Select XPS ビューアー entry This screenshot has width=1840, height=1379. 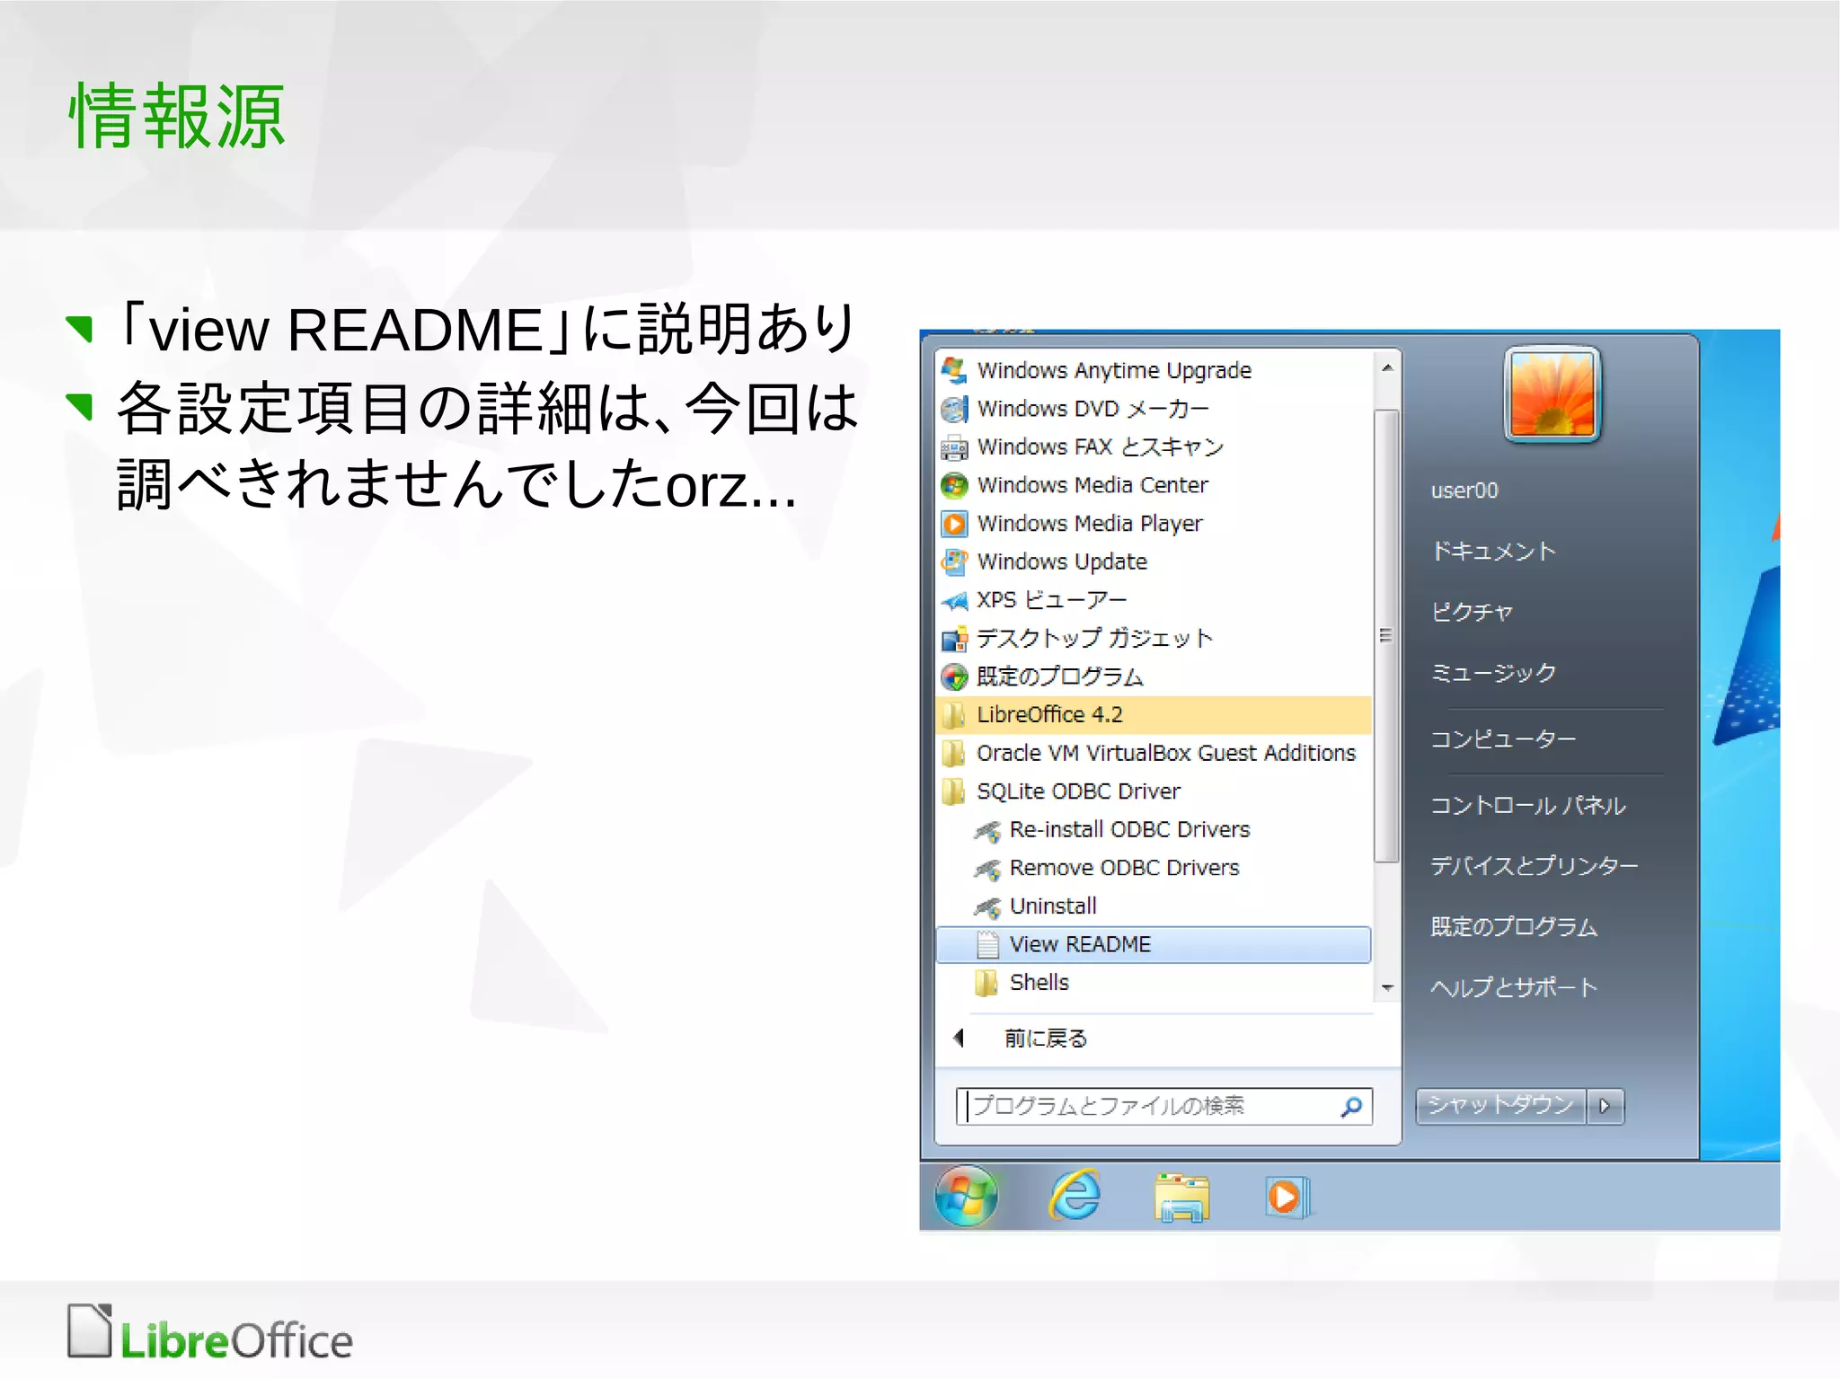pyautogui.click(x=1154, y=600)
